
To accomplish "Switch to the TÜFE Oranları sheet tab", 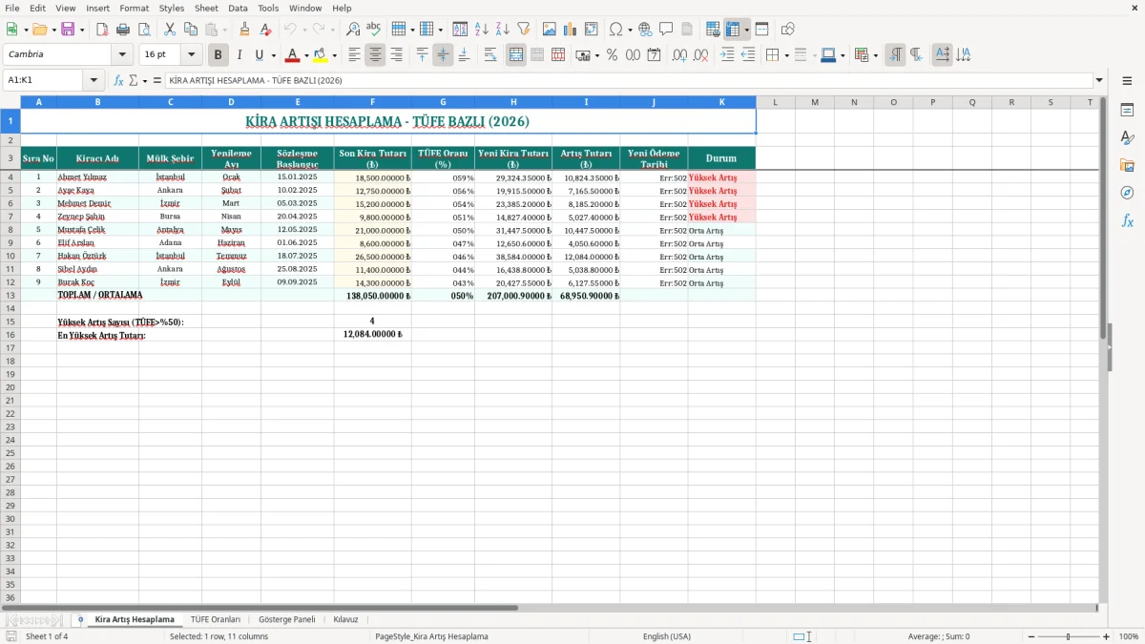I will click(216, 619).
